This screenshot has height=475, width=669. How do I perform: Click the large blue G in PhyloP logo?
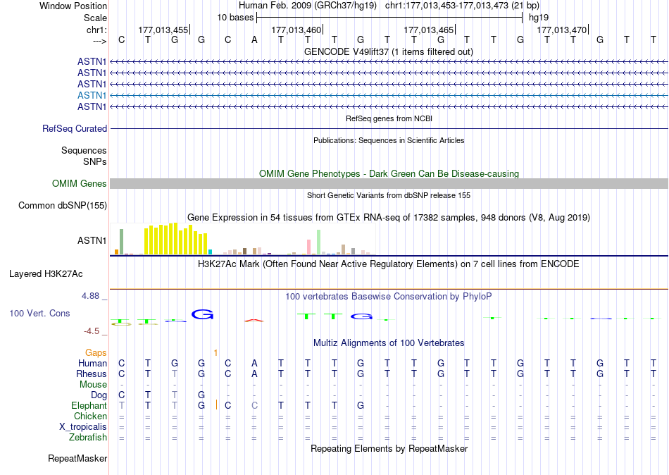[x=202, y=314]
